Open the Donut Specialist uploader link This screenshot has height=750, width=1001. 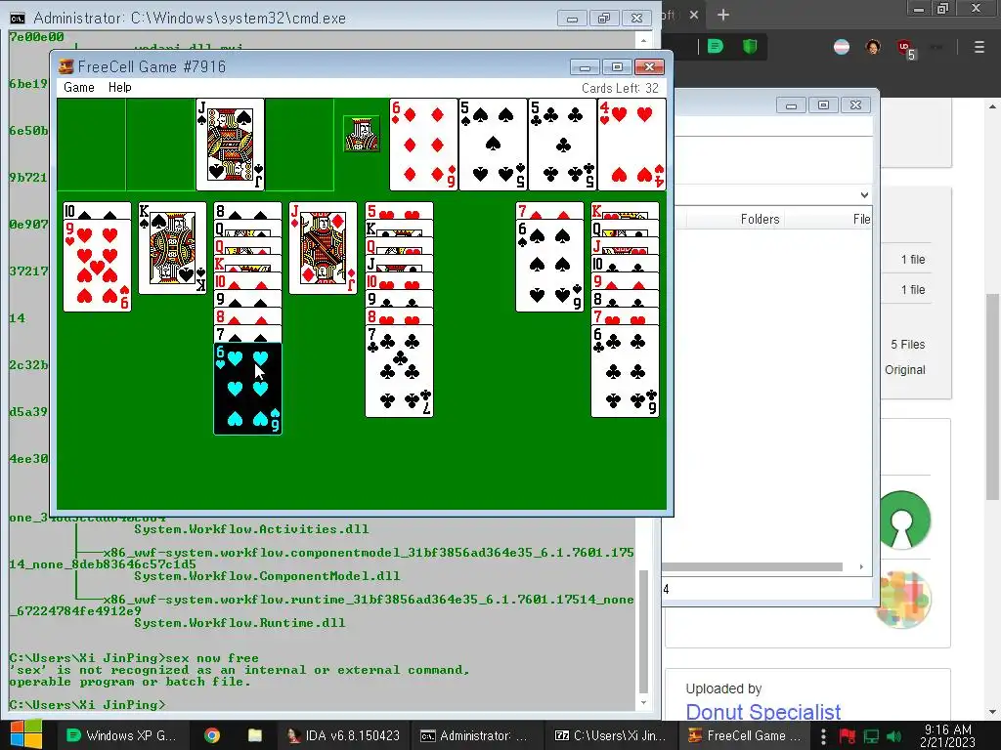(762, 712)
